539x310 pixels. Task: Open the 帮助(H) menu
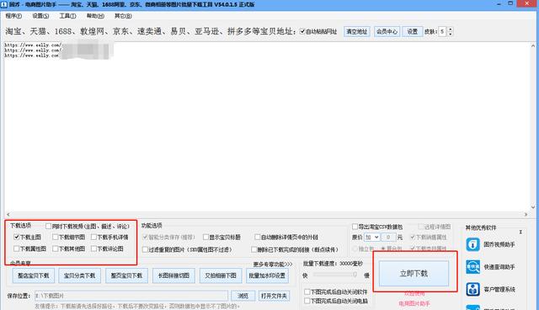click(95, 16)
